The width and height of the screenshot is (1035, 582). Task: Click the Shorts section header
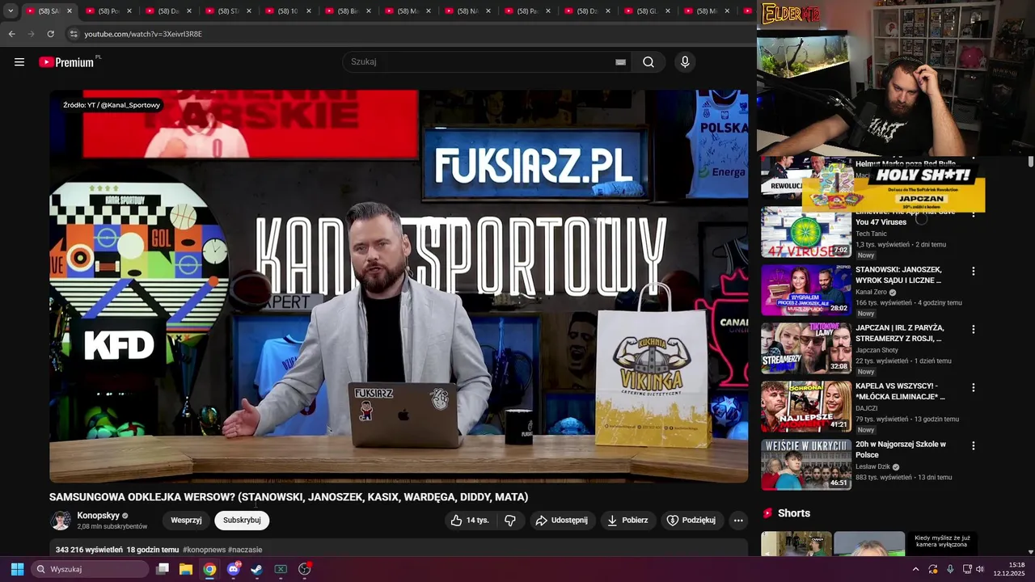point(794,513)
